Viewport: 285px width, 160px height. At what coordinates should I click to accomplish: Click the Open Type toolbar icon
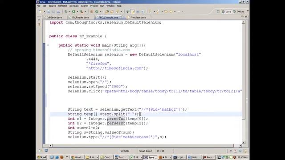tap(107, 12)
